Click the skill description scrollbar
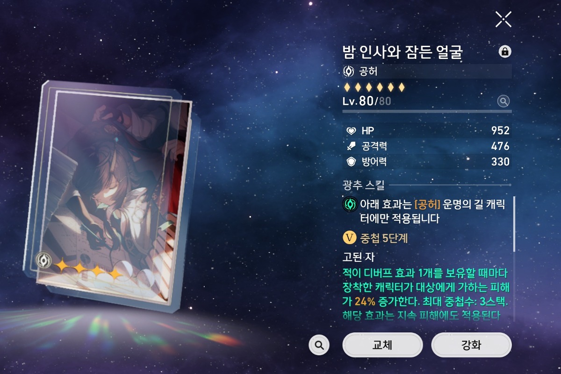Viewport: 561px width, 374px height. click(x=514, y=224)
